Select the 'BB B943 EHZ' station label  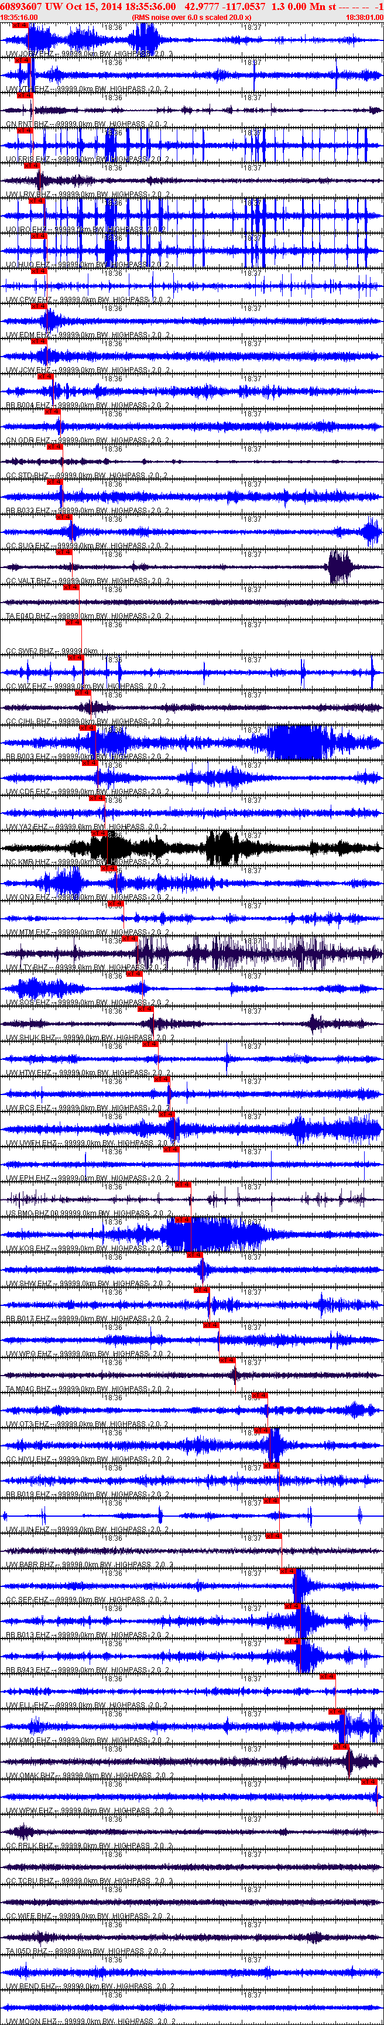tap(28, 1670)
